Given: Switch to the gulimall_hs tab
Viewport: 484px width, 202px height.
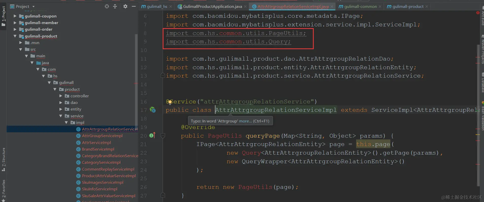Looking at the screenshot, I should click(154, 7).
